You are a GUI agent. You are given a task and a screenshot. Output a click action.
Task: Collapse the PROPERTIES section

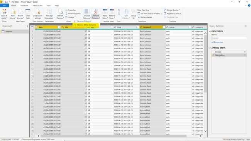point(210,31)
